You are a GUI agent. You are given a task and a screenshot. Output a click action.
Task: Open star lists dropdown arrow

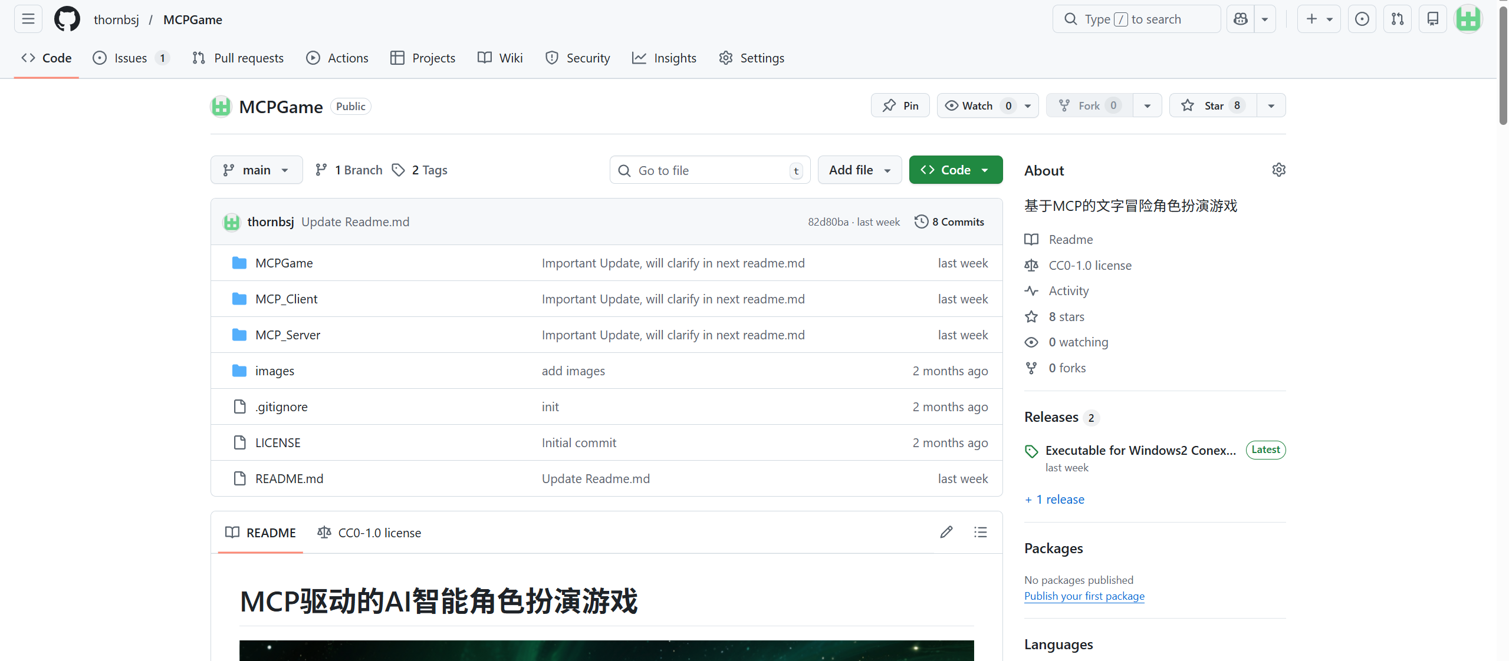(x=1271, y=105)
